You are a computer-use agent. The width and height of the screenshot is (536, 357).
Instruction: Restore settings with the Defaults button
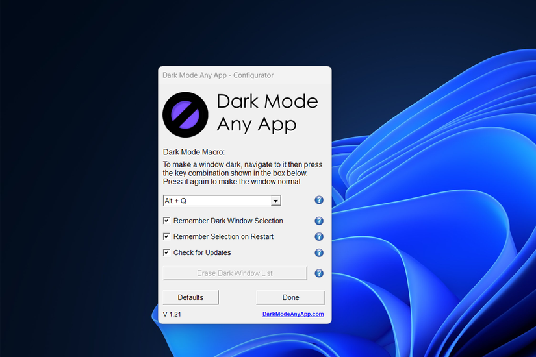(191, 297)
